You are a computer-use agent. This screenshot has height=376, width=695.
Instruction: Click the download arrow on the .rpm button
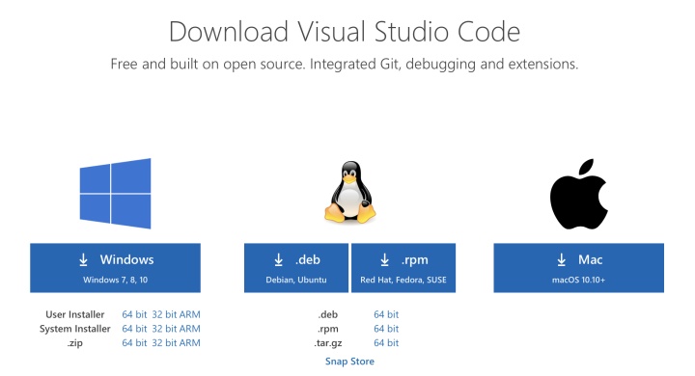(x=385, y=260)
